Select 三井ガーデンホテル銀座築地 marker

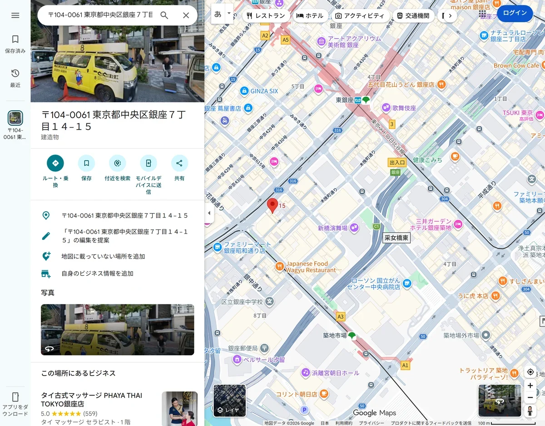coord(458,223)
